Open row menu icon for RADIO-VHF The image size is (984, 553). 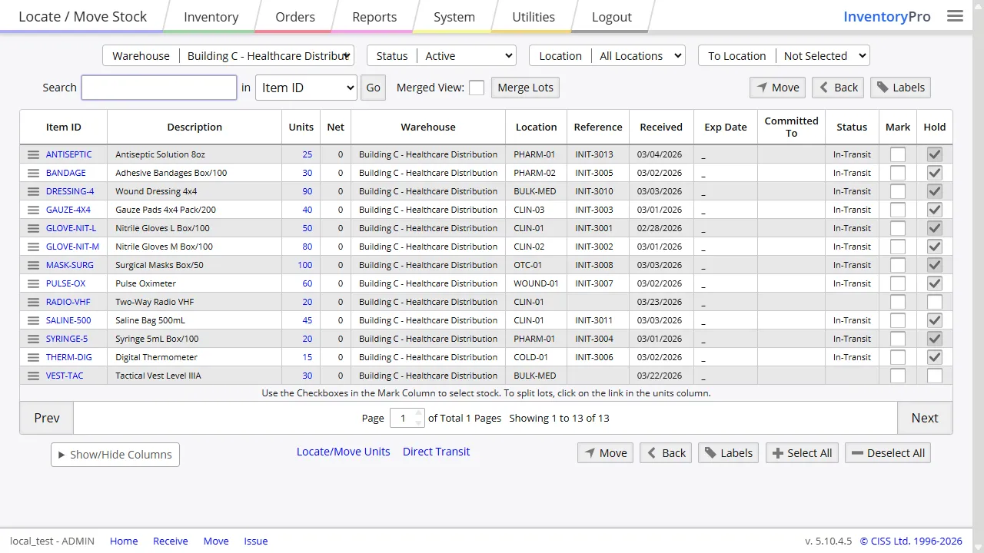point(33,302)
